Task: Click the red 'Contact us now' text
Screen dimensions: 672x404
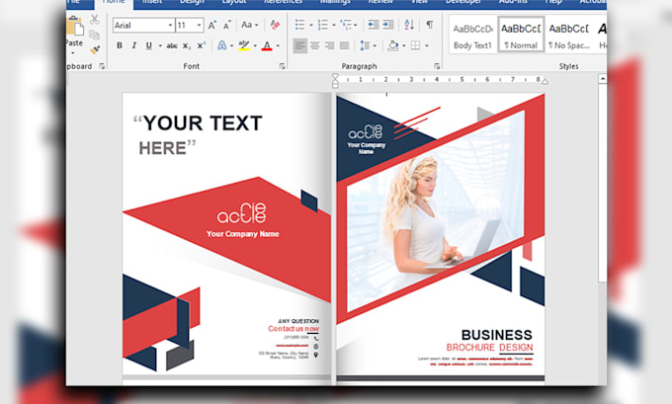Action: click(x=294, y=329)
